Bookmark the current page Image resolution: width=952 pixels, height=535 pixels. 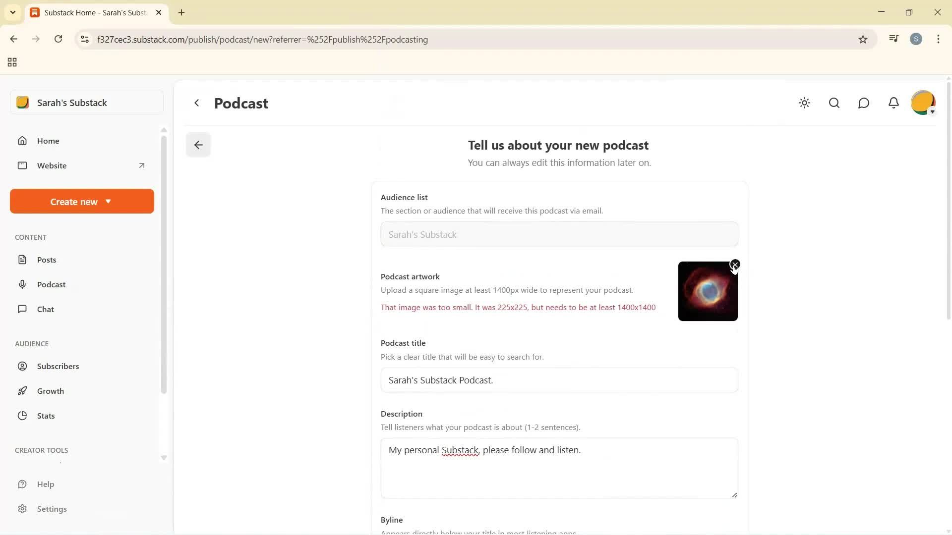[863, 39]
